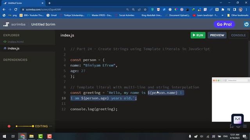The width and height of the screenshot is (250, 140).
Task: Click the zoom icon in address bar
Action: point(133,9)
